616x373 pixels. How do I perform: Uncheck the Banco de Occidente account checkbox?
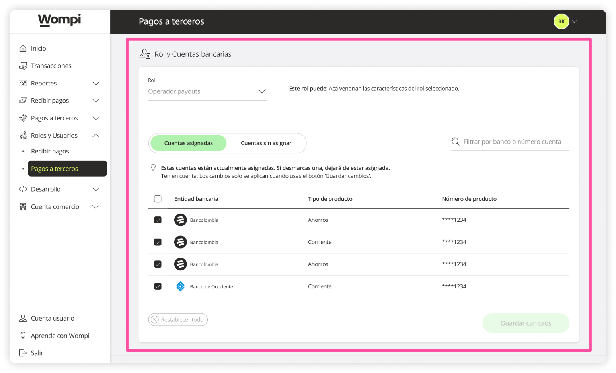[158, 286]
